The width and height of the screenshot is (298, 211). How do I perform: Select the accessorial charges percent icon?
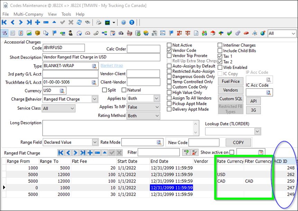5,33
